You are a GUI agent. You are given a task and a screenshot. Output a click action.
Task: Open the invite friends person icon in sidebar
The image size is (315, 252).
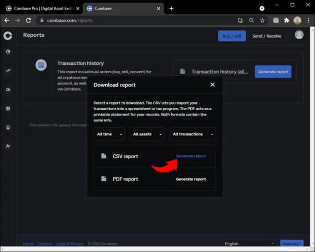click(8, 146)
